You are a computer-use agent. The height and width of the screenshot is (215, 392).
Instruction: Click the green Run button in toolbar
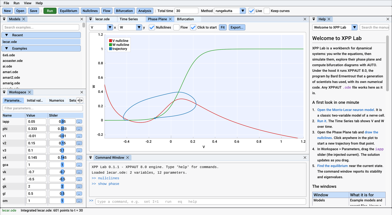(x=50, y=11)
